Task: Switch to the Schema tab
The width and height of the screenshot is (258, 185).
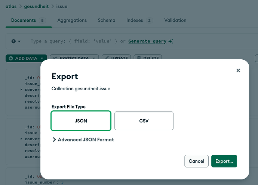Action: pyautogui.click(x=107, y=20)
